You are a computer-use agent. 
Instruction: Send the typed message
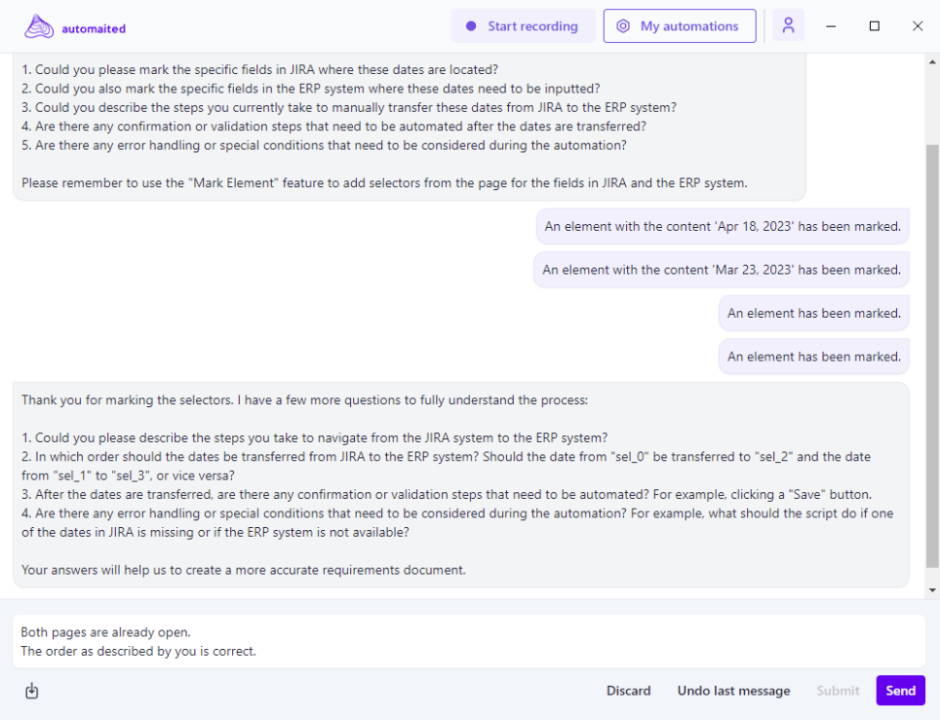(900, 690)
